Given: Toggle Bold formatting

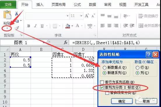Looking at the screenshot, I should pos(29,26).
